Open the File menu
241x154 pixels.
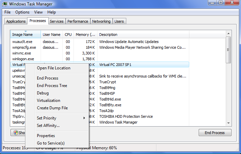coord(7,12)
